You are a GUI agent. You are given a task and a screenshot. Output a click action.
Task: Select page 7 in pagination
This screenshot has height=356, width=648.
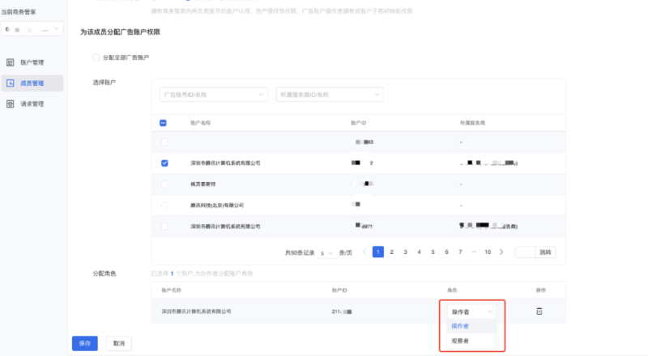click(460, 252)
